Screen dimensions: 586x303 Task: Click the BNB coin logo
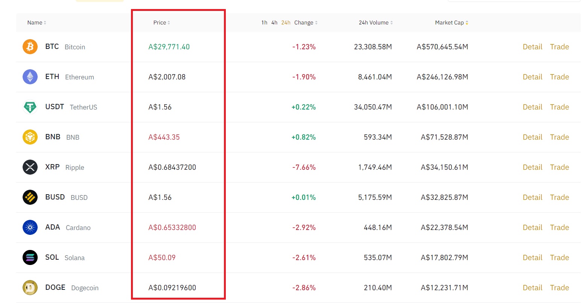point(30,137)
